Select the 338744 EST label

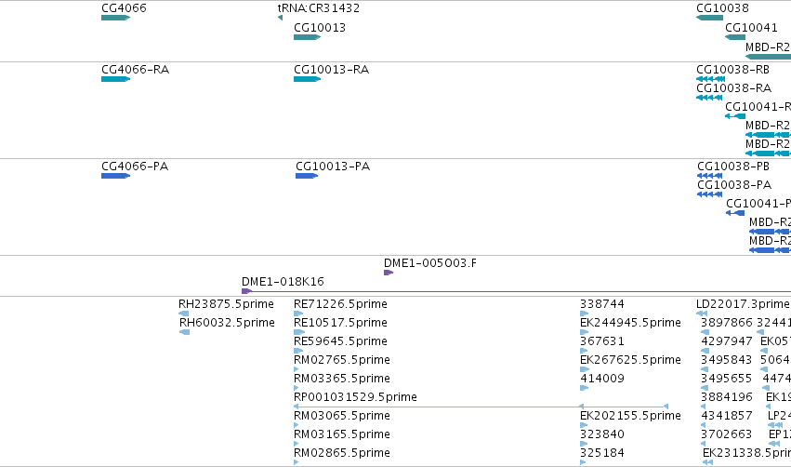click(x=601, y=304)
